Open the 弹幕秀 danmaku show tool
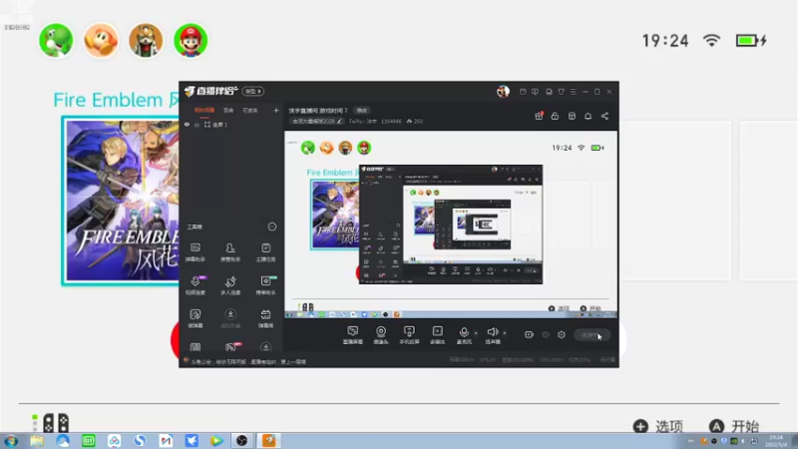Screen dimensions: 798x449 coord(265,318)
